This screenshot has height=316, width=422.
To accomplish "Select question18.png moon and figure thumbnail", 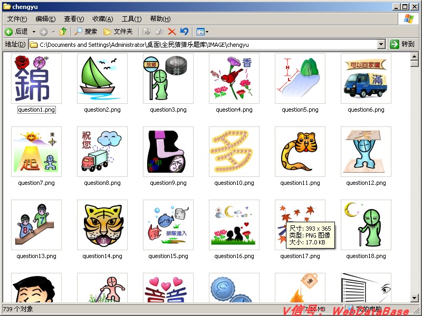I will pos(366,225).
